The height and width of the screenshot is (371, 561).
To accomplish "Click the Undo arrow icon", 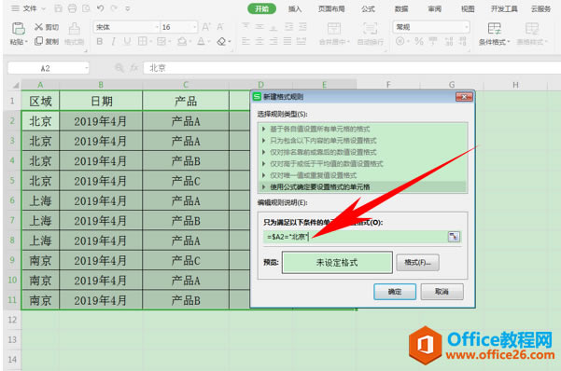I will (x=100, y=8).
